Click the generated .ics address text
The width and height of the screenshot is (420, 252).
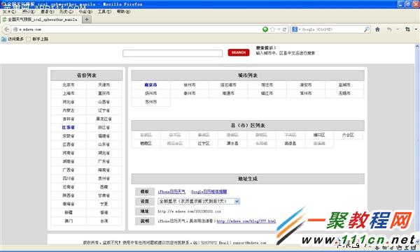pos(190,212)
